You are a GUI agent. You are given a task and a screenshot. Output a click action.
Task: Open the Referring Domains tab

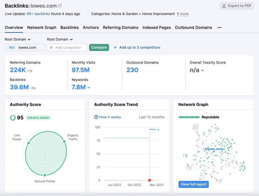point(121,27)
